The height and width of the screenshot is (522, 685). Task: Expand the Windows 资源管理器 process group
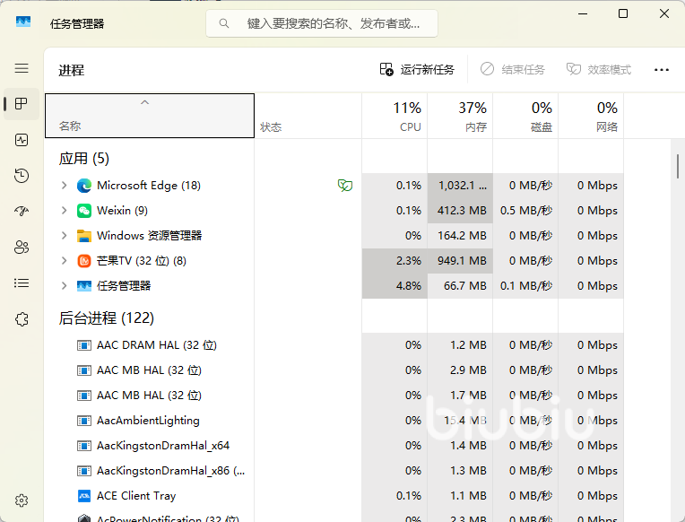(64, 236)
